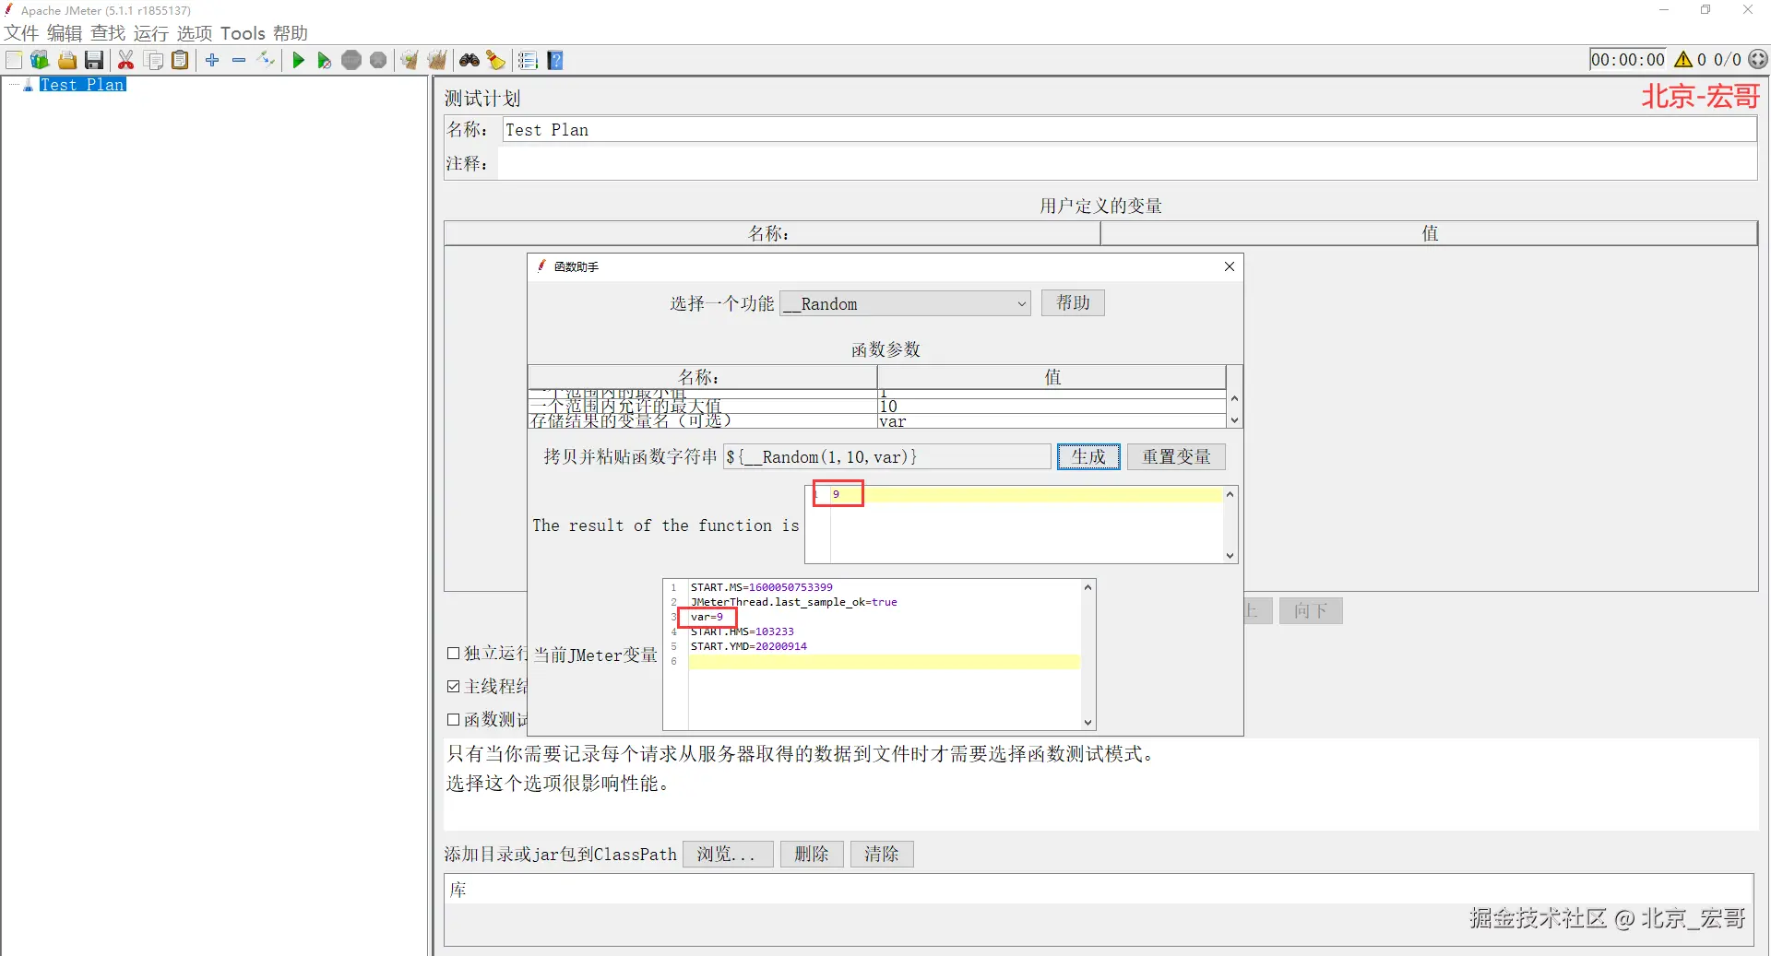Open the __Random function dropdown
Image resolution: width=1771 pixels, height=956 pixels.
[x=905, y=304]
